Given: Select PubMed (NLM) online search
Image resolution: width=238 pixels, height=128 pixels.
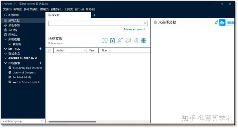Looking at the screenshot, I should [x=22, y=77].
